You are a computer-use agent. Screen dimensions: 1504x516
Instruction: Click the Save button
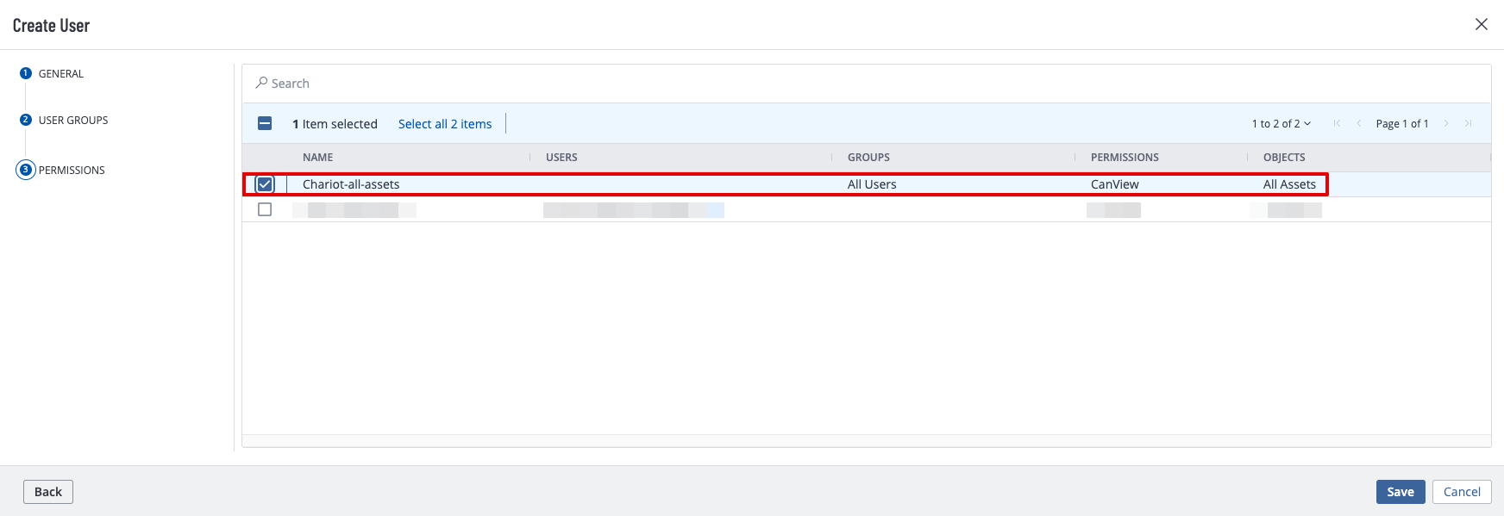pyautogui.click(x=1401, y=491)
